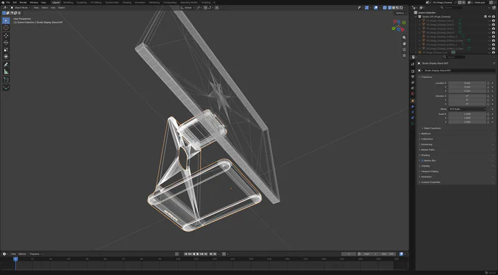
Task: Switch to the Sculpting workspace tab
Action: coord(82,2)
